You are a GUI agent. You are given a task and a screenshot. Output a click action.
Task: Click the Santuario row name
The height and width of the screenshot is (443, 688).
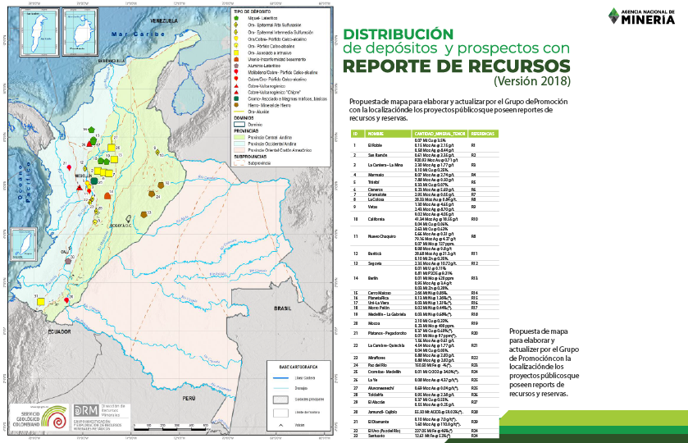[376, 436]
